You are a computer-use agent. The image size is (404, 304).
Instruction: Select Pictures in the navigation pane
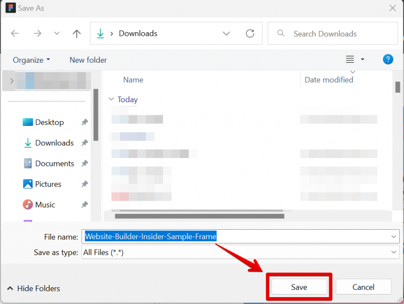tap(48, 184)
